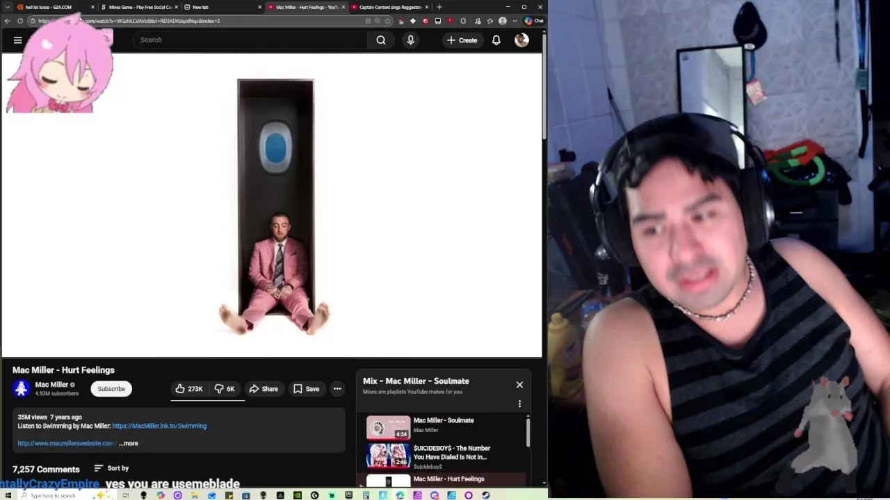
Task: Open the tab search chevron
Action: pyautogui.click(x=7, y=7)
